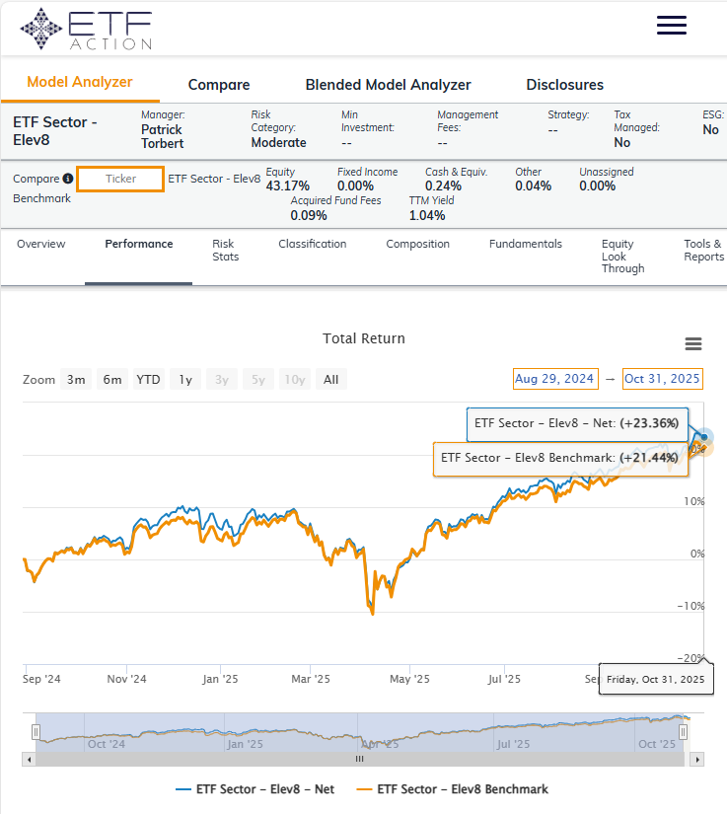Viewport: 727px width, 814px height.
Task: Toggle ETF Sector Elev8 Net series legend
Action: pos(254,789)
